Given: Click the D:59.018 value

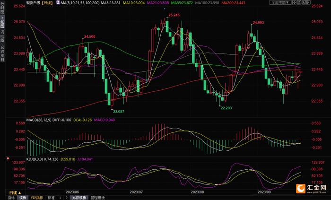Looking at the screenshot, I should click(68, 159).
